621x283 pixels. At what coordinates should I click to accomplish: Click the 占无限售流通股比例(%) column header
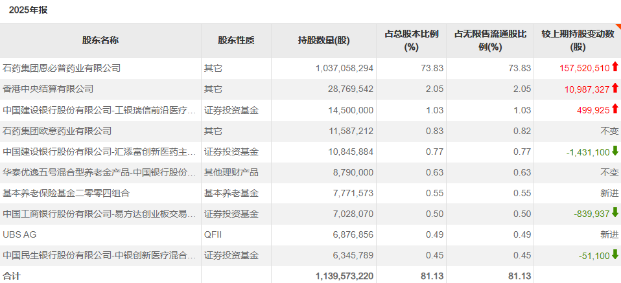(490, 40)
